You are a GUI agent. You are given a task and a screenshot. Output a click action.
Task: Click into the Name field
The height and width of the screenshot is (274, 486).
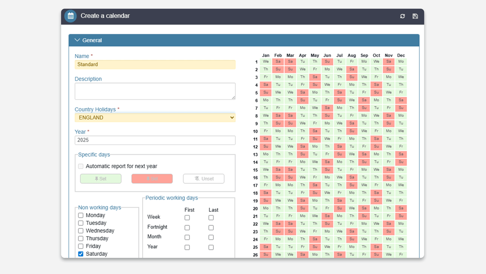(x=155, y=64)
